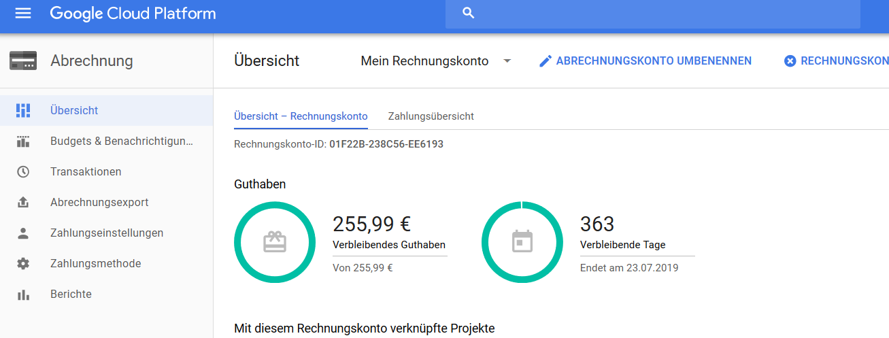
Task: Click the Abrechnung credit card icon
Action: [23, 61]
